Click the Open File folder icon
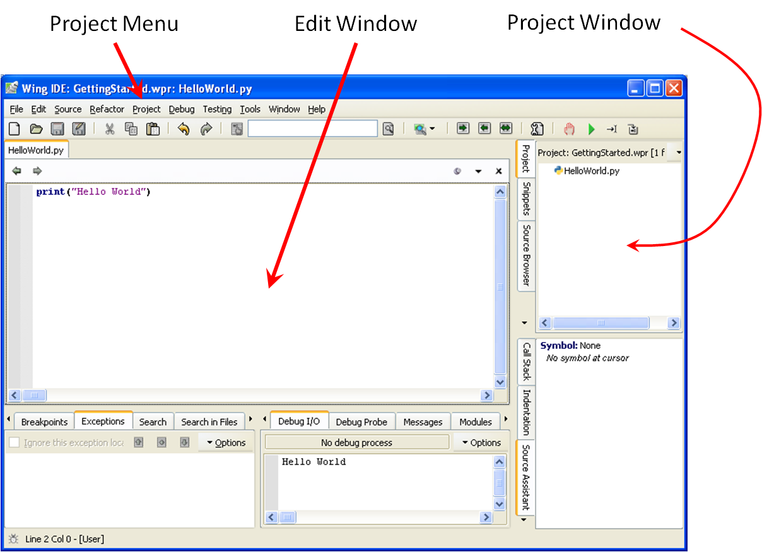The height and width of the screenshot is (552, 762). click(x=36, y=129)
